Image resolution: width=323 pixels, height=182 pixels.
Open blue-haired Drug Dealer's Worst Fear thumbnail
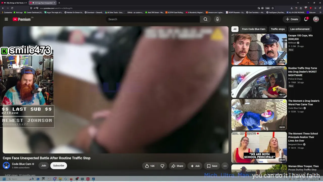[259, 115]
